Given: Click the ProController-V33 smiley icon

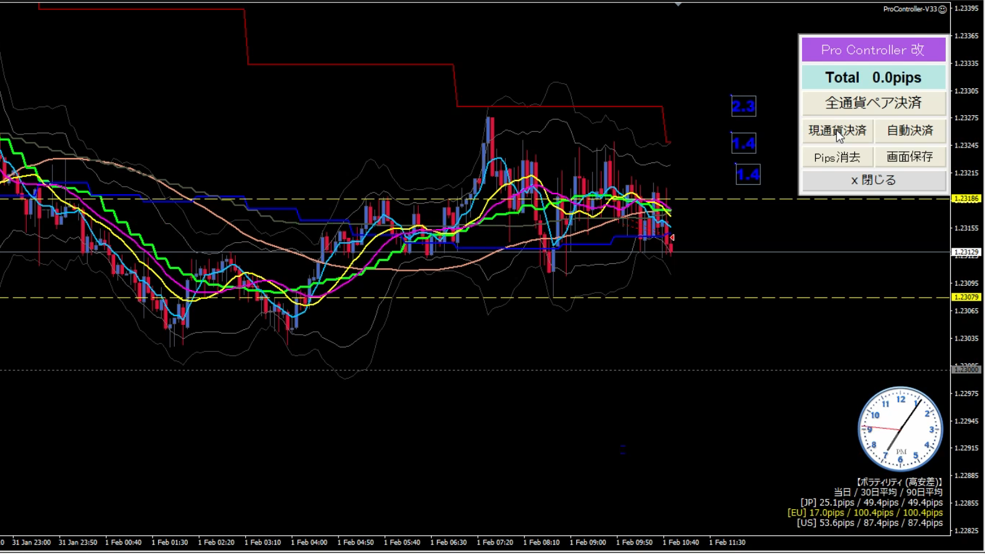Looking at the screenshot, I should pos(943,9).
